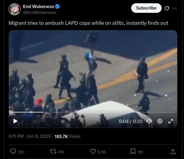Click the video frame area

pos(93,70)
